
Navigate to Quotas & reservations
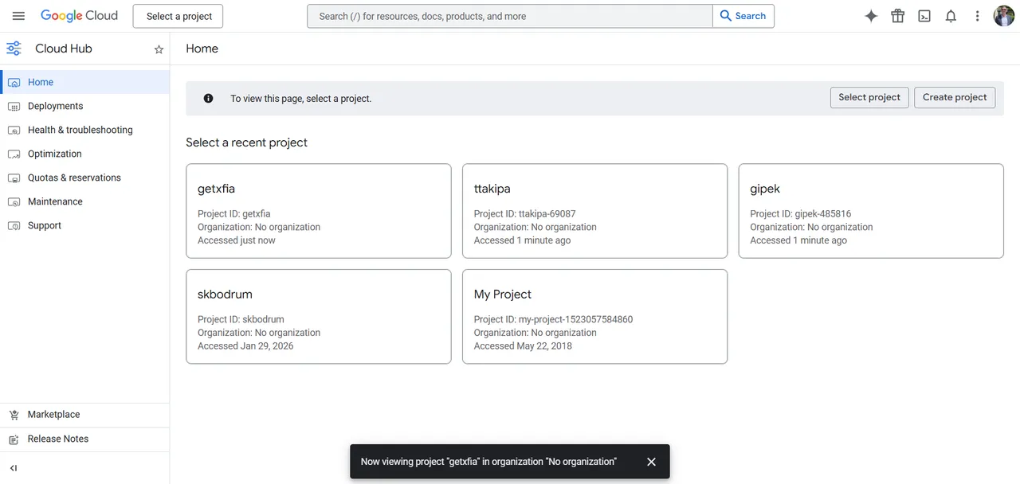[74, 178]
